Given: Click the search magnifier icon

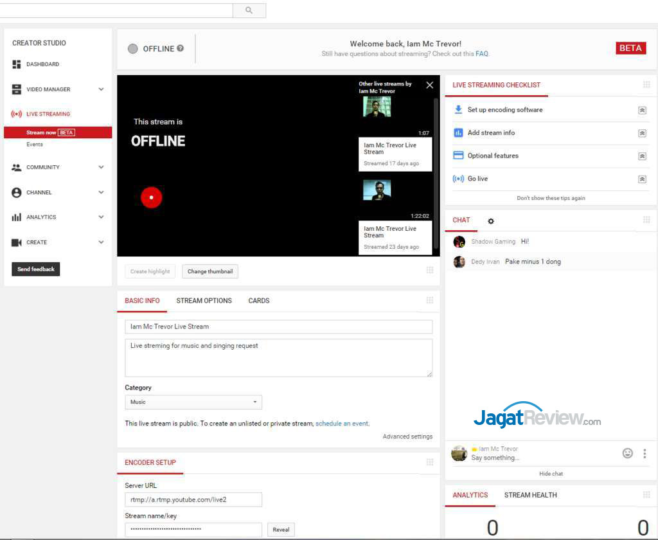Looking at the screenshot, I should coord(249,10).
